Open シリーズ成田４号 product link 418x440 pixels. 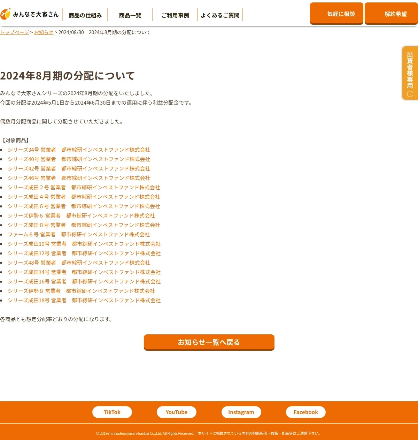pyautogui.click(x=84, y=197)
